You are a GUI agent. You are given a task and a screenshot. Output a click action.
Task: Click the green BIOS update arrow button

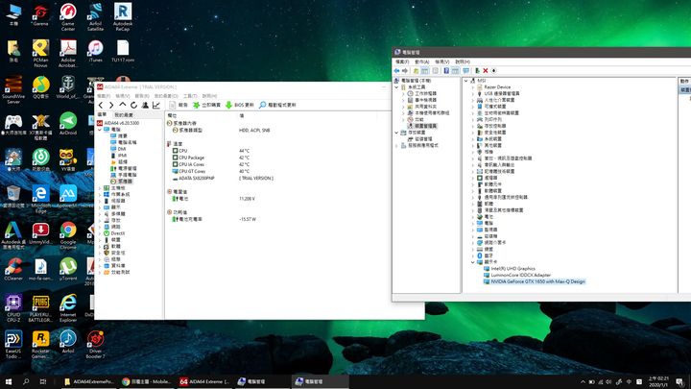click(x=240, y=105)
